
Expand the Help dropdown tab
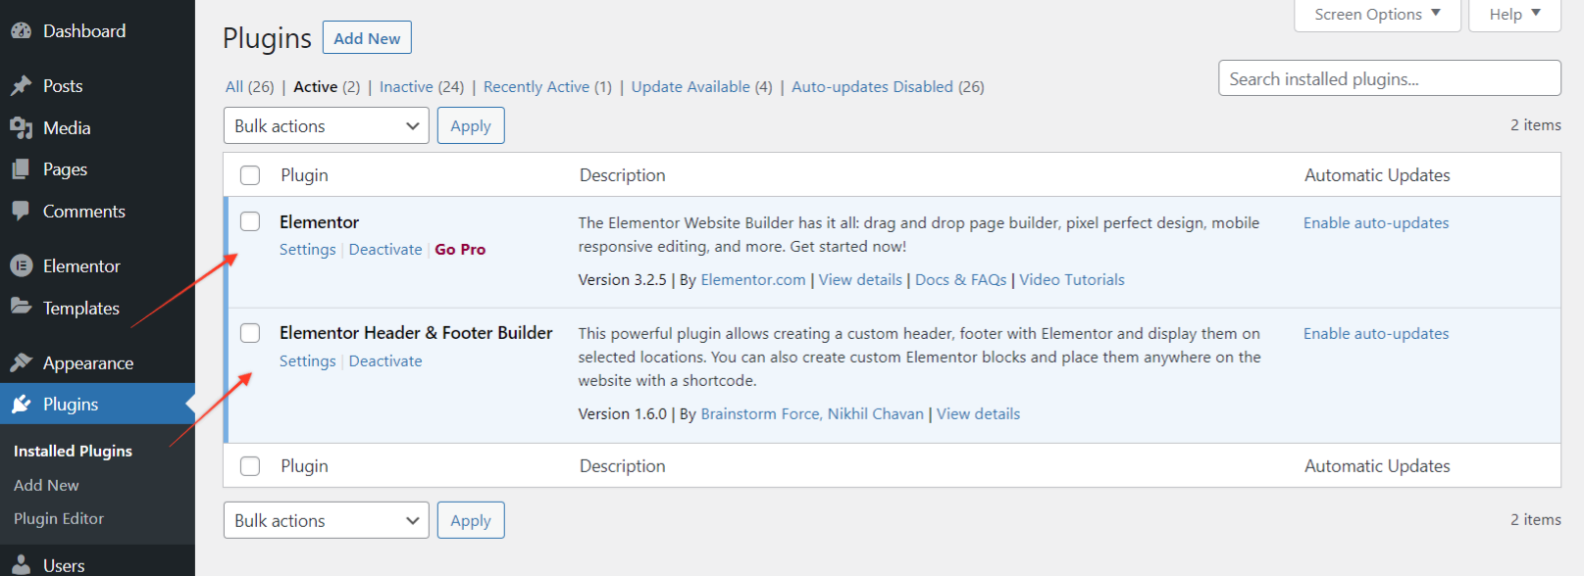point(1513,15)
